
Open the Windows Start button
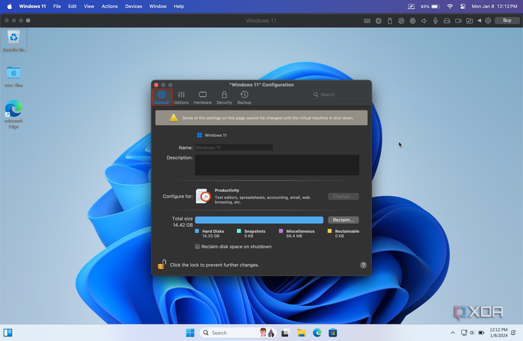click(x=190, y=333)
